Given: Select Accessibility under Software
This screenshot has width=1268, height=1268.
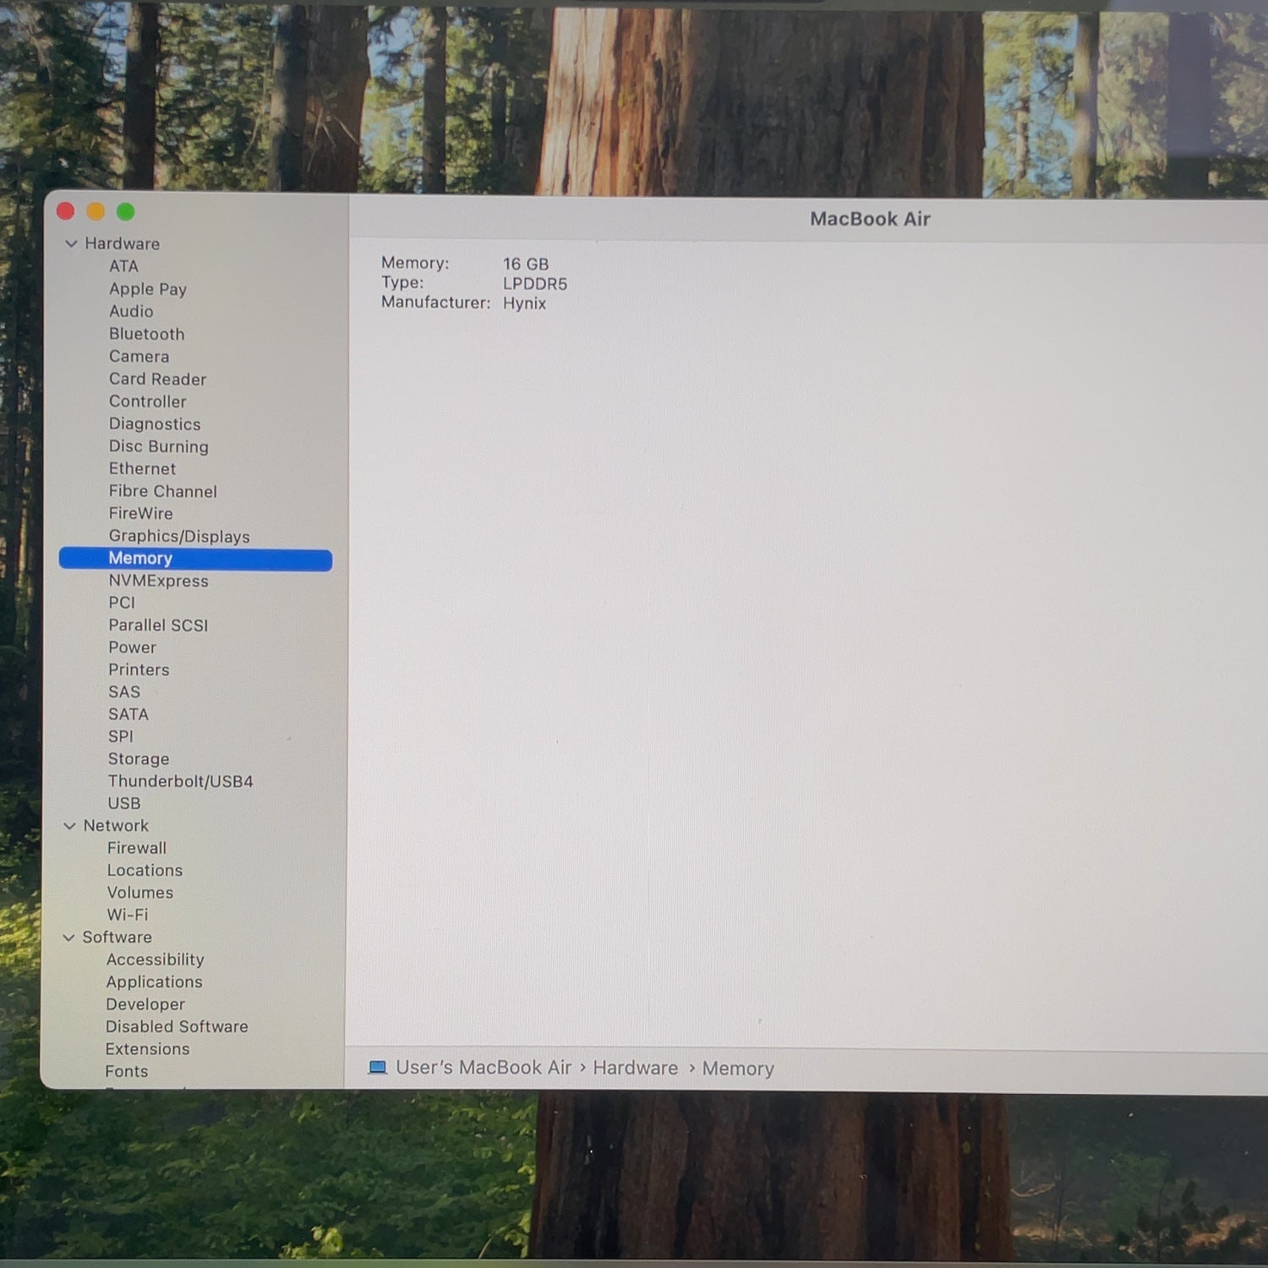Looking at the screenshot, I should (156, 959).
